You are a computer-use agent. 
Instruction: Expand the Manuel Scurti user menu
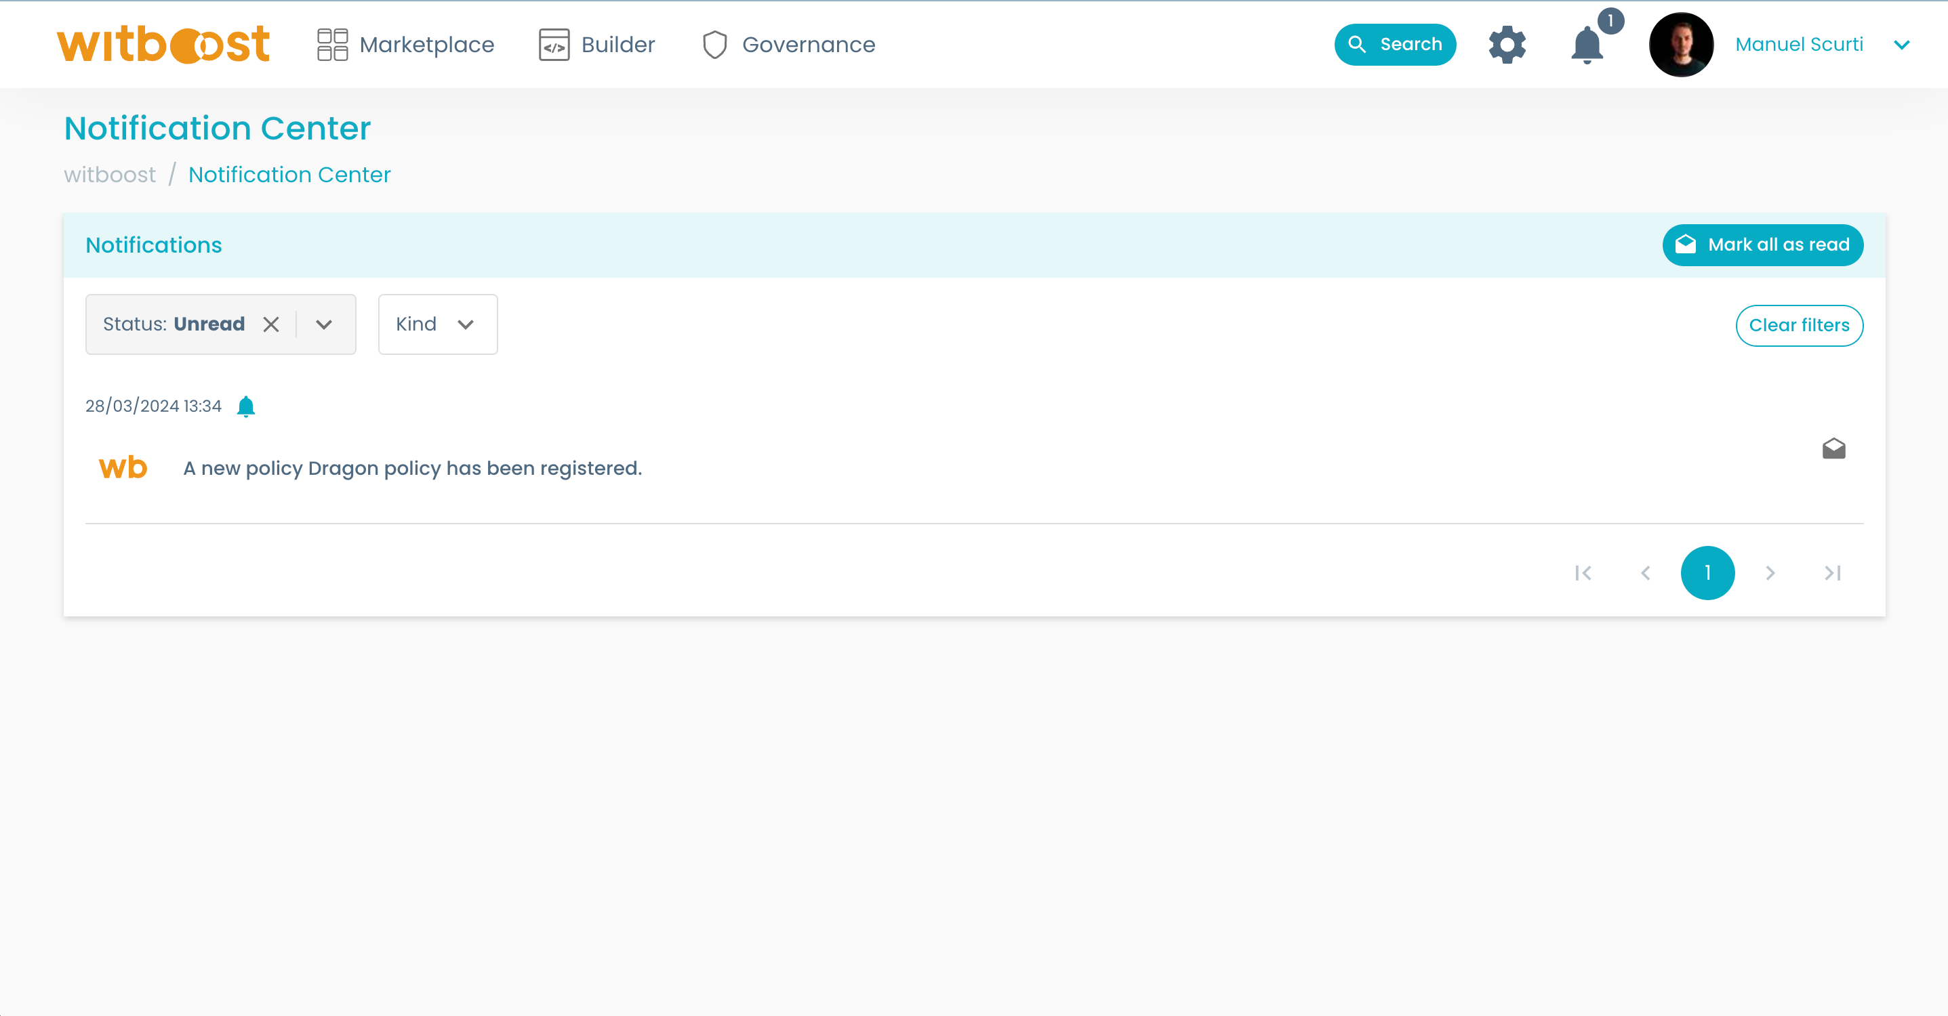coord(1901,45)
